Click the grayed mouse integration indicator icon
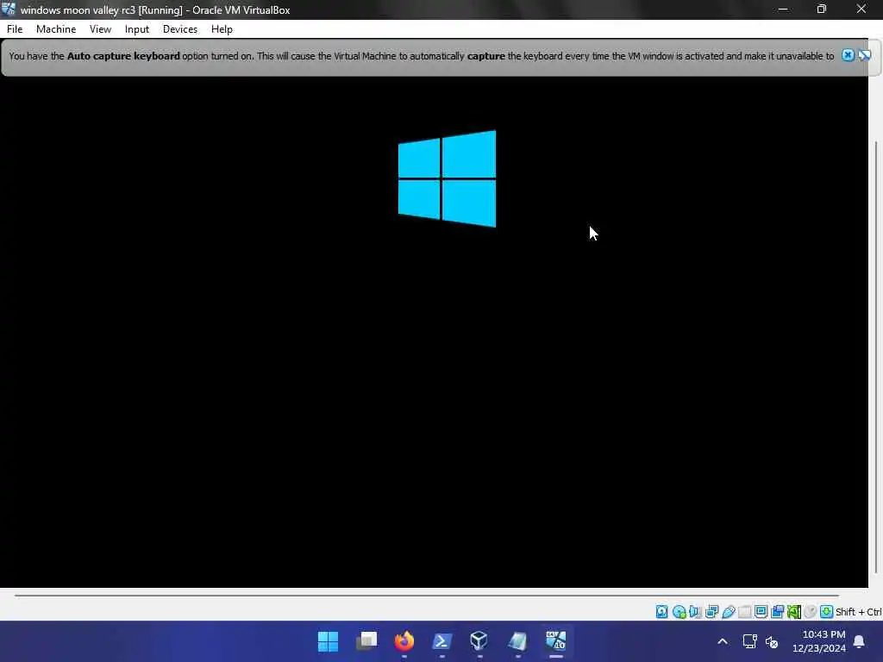Screen dimensions: 883x662 click(x=810, y=611)
